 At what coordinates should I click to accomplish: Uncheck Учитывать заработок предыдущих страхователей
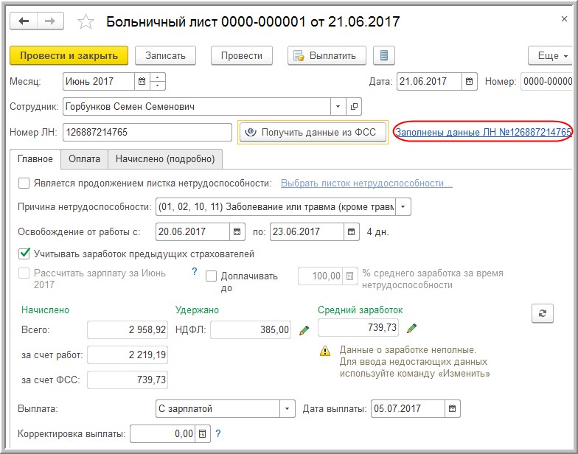click(x=24, y=254)
